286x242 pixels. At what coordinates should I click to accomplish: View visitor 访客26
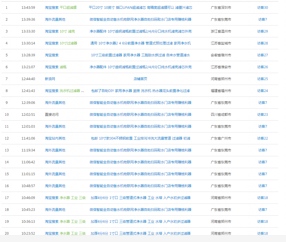[263, 67]
